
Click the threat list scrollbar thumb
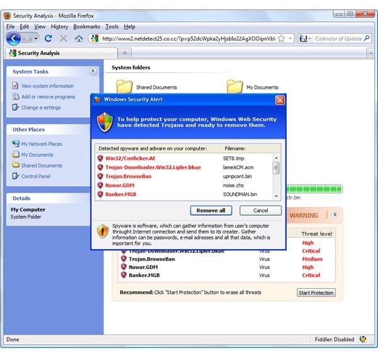(x=276, y=168)
